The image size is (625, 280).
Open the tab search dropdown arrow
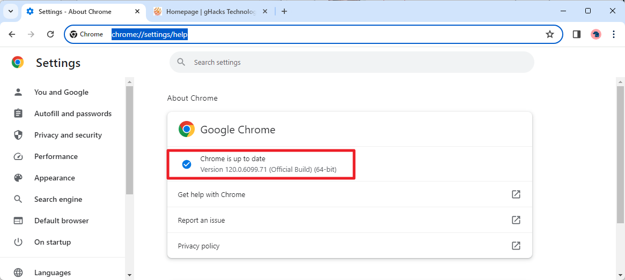pyautogui.click(x=10, y=11)
